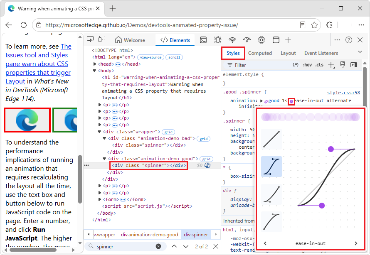Screen dimensions: 370x255
Task: Collapse animation-demo bad div node
Action: [x=104, y=138]
